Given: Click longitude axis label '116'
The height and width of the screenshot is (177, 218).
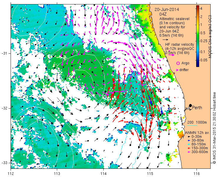Looking at the screenshot, I should point(196,173).
